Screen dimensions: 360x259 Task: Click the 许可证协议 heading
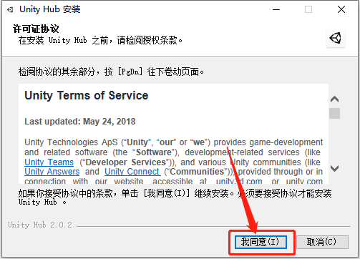click(36, 29)
